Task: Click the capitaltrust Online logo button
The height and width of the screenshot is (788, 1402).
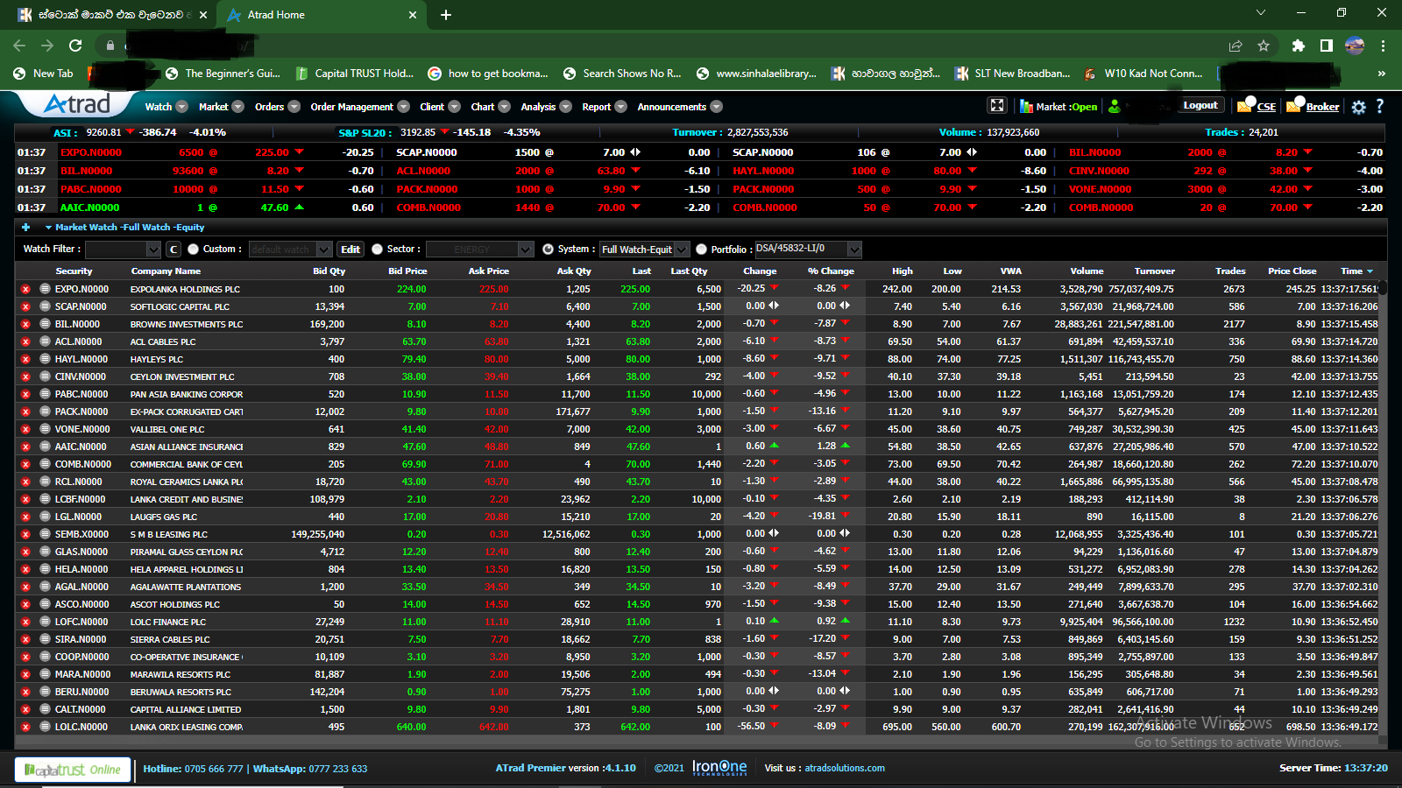Action: tap(73, 770)
